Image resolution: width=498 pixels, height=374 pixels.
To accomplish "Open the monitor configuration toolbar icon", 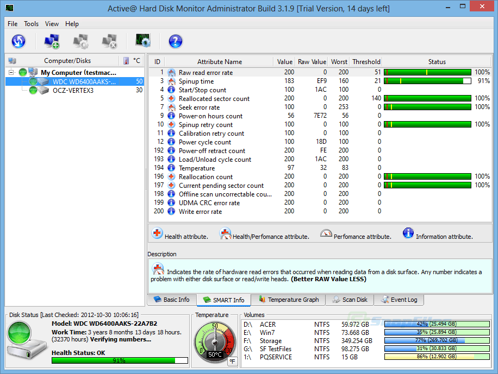I will 142,41.
